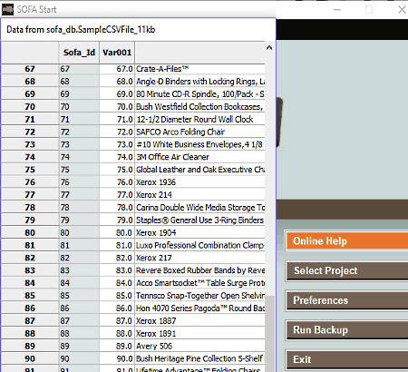Click Var001 value 83.0
The height and width of the screenshot is (372, 408).
(x=117, y=270)
